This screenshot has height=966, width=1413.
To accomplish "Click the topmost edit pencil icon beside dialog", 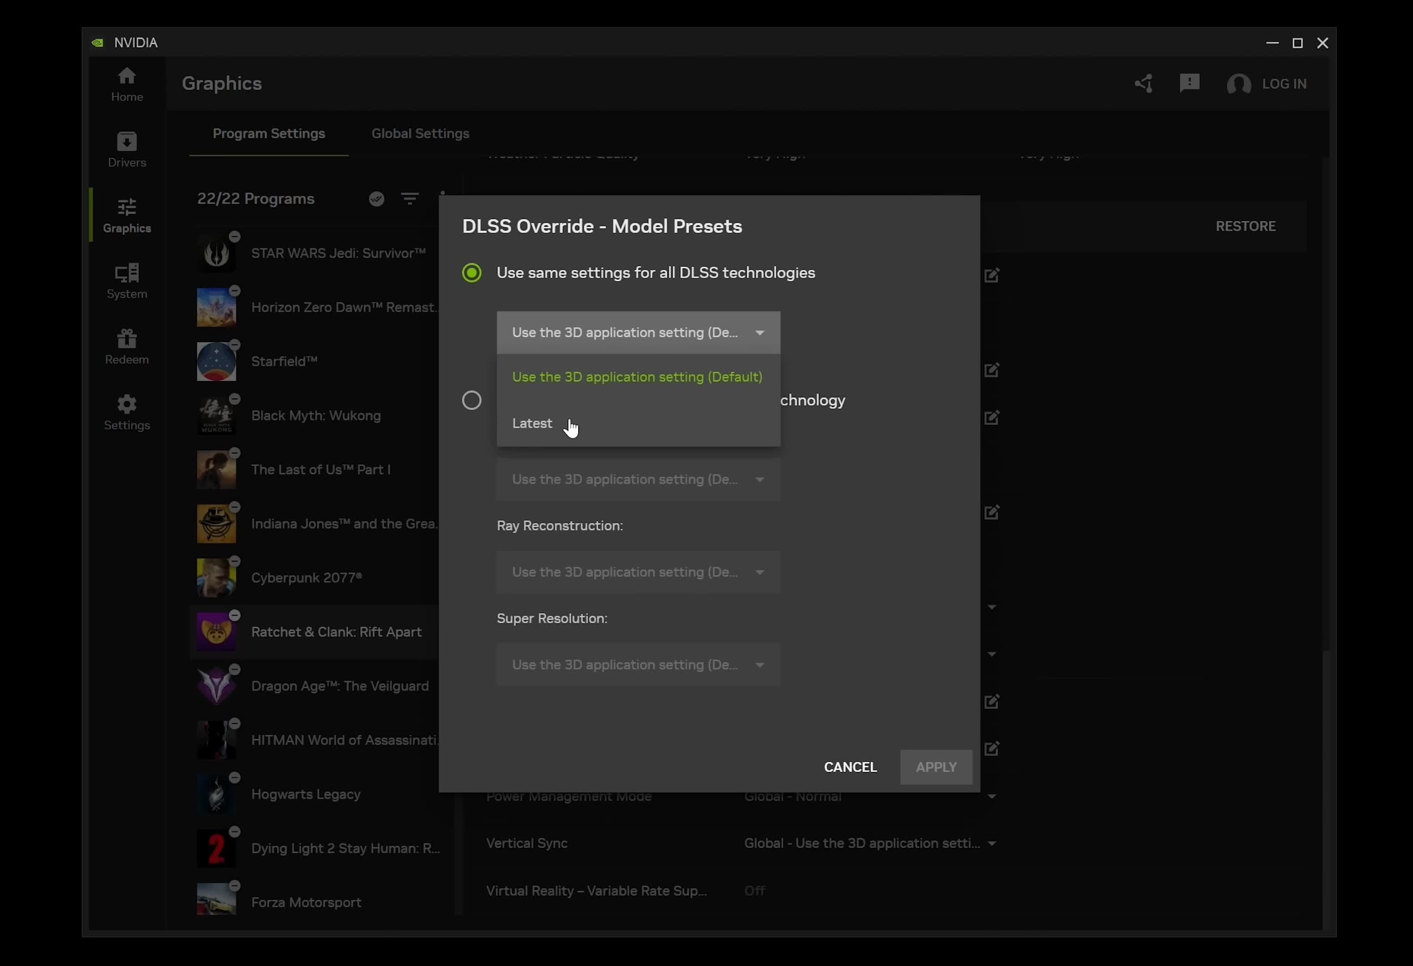I will tap(992, 275).
